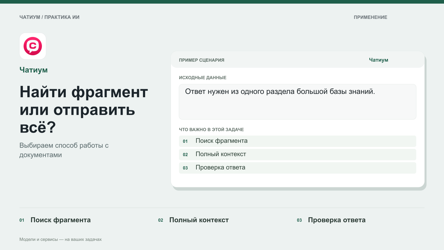The height and width of the screenshot is (250, 444).
Task: Click the subtitle Выбираем способ работы с документами
Action: coord(64,150)
